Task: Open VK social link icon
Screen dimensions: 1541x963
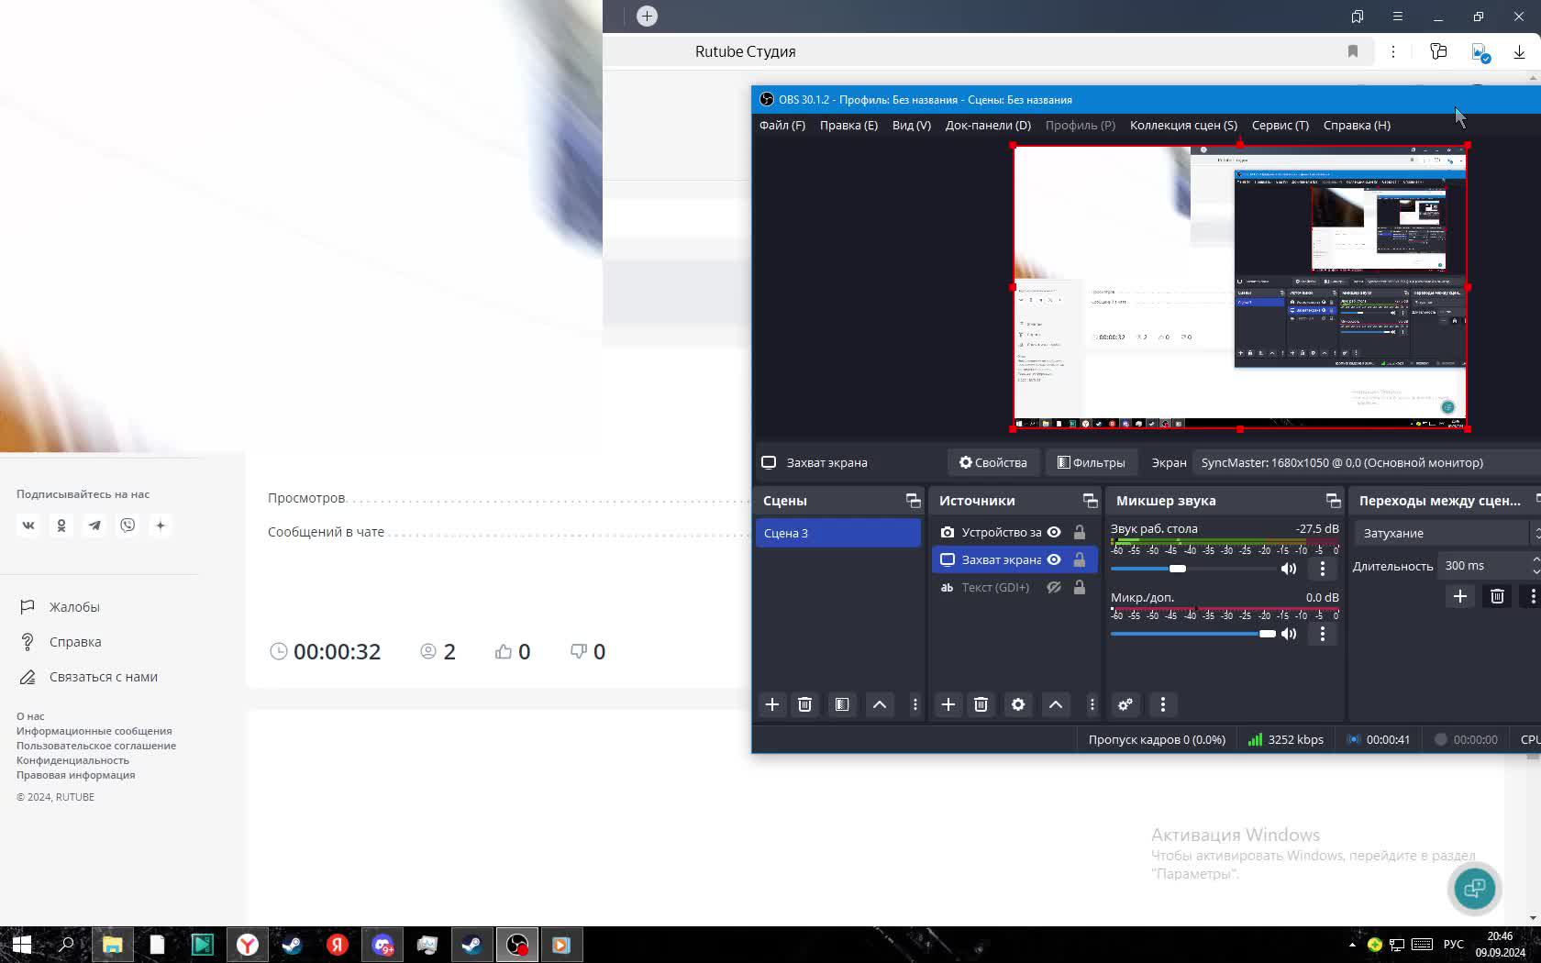Action: [28, 526]
